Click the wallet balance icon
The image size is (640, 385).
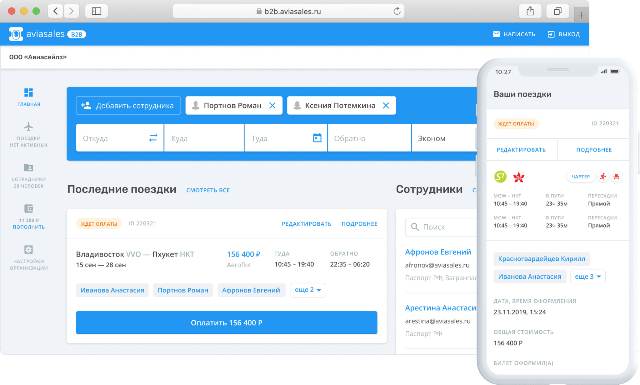(28, 208)
